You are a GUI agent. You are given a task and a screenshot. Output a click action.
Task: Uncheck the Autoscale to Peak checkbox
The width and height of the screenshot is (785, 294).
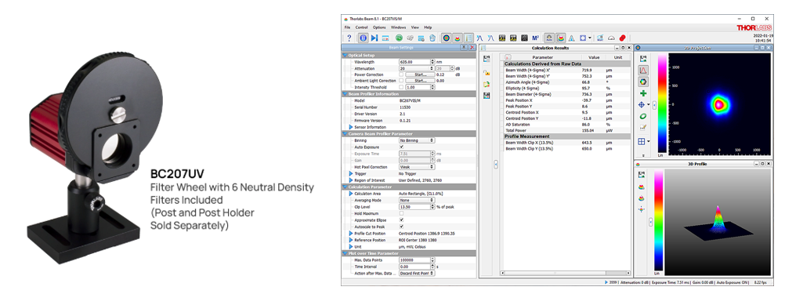pos(401,226)
